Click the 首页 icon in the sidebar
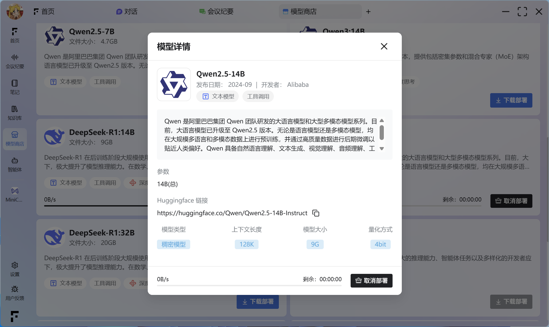 coord(15,35)
